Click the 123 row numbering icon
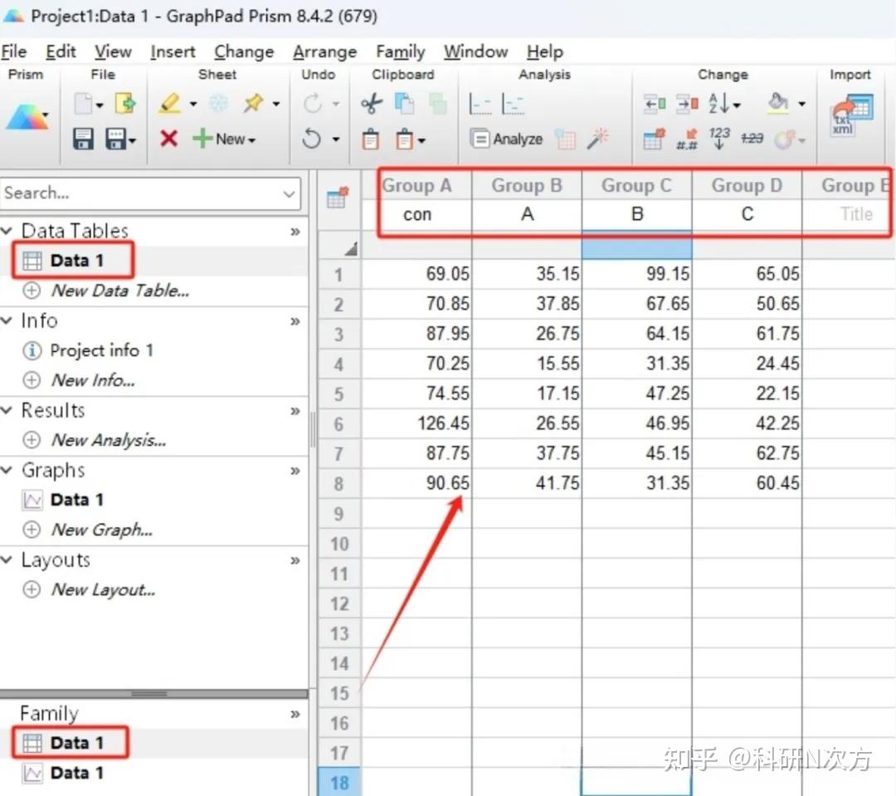Screen dimensions: 896x796 (x=719, y=139)
